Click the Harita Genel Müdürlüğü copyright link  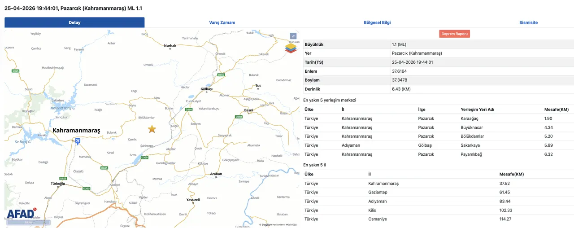279,224
